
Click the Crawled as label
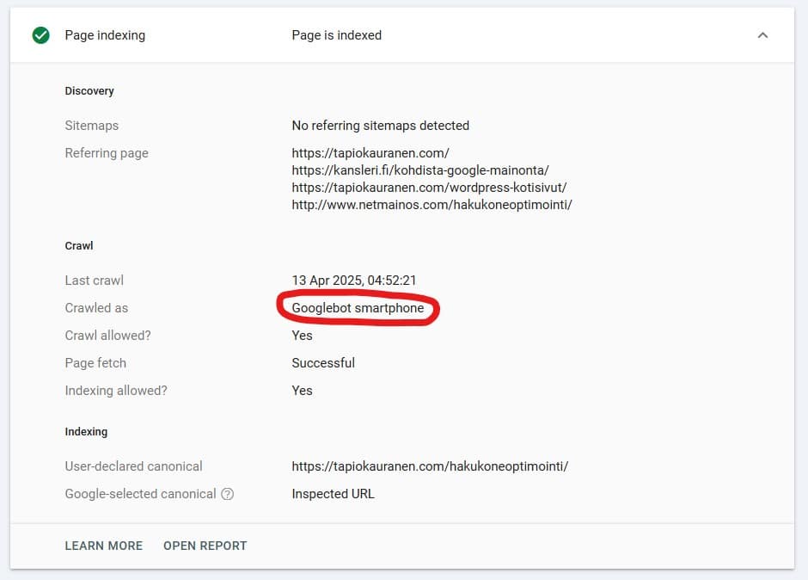click(96, 308)
